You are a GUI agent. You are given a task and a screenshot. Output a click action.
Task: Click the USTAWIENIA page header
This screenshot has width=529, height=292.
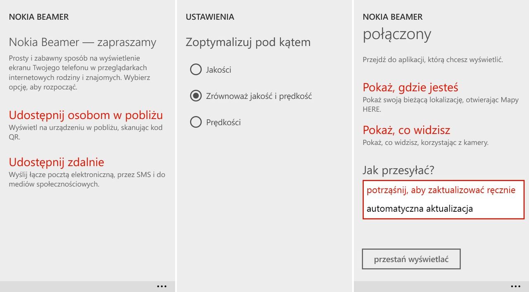(x=210, y=17)
